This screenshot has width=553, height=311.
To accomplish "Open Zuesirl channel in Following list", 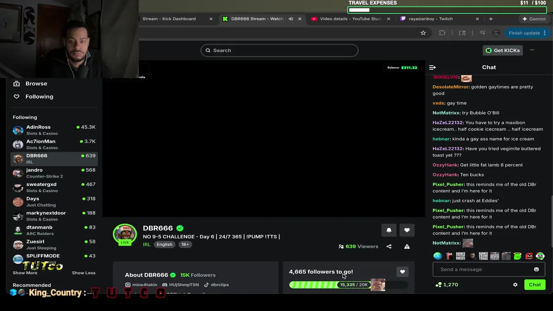I will pos(54,244).
